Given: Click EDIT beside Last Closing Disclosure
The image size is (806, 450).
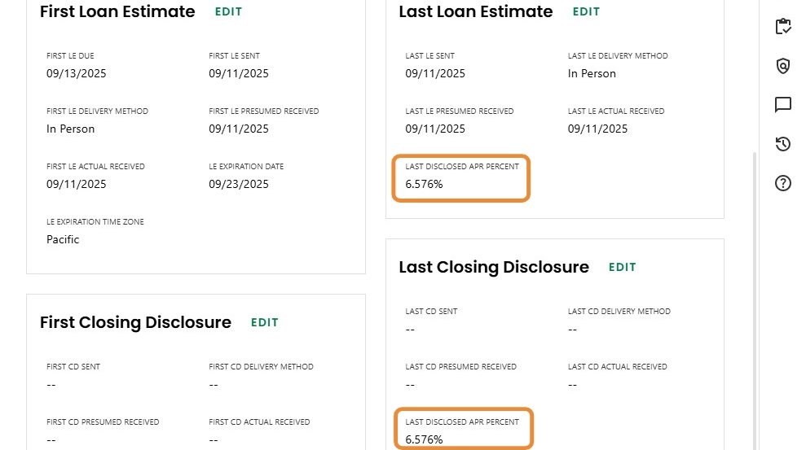Looking at the screenshot, I should [x=622, y=268].
